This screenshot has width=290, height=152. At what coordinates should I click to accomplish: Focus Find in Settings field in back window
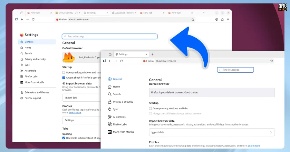(109, 37)
